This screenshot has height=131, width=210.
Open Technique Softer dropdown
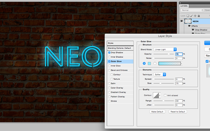(160, 75)
